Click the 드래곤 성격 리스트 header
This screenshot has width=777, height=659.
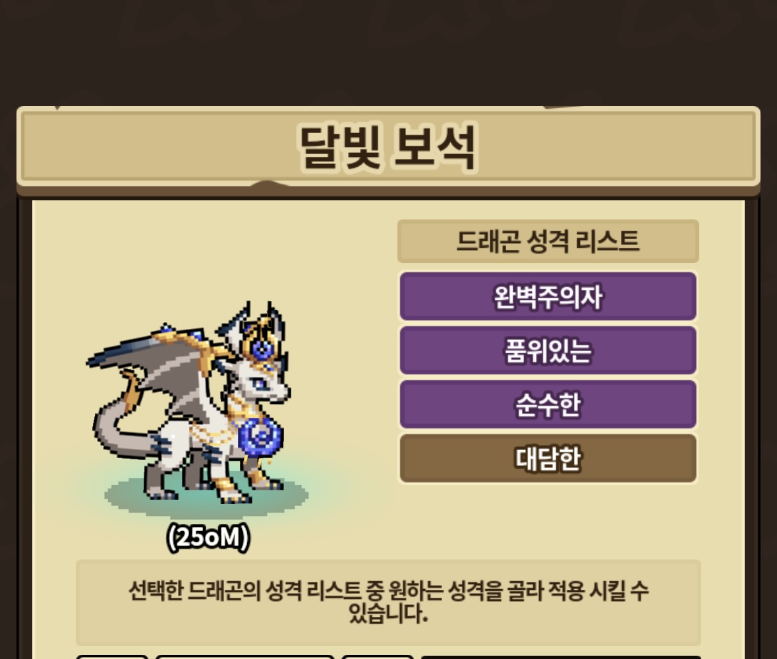pos(548,241)
